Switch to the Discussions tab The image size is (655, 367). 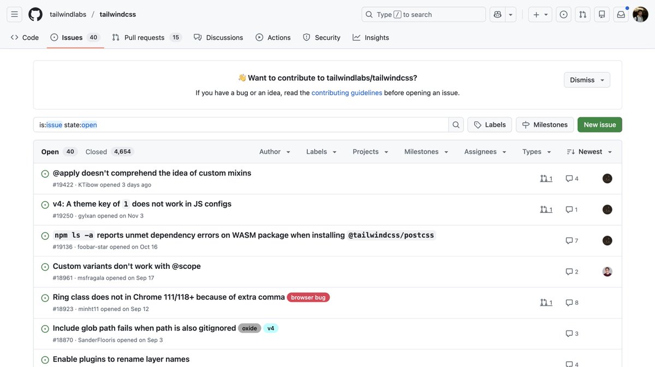pyautogui.click(x=218, y=38)
